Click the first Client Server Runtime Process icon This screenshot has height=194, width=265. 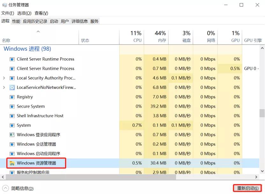(x=12, y=59)
